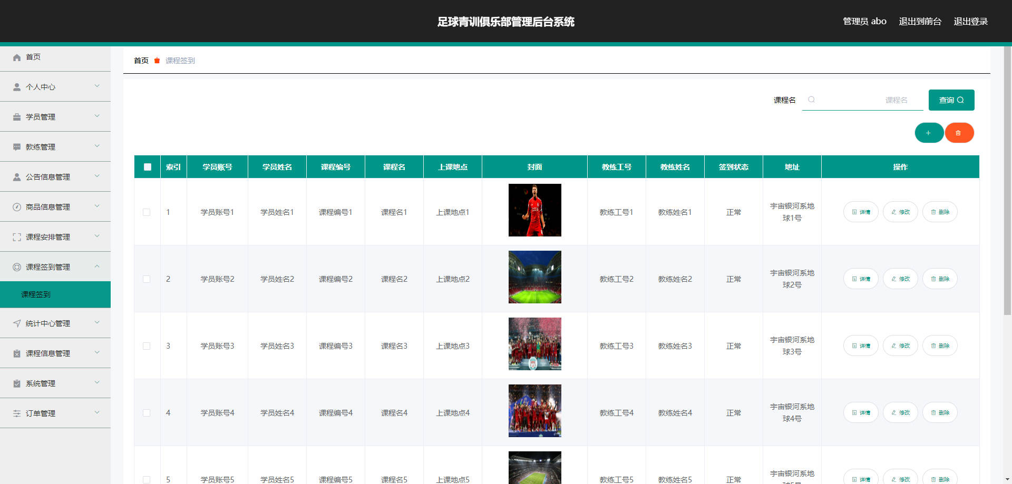Expand 个人中心 chevron

click(97, 86)
